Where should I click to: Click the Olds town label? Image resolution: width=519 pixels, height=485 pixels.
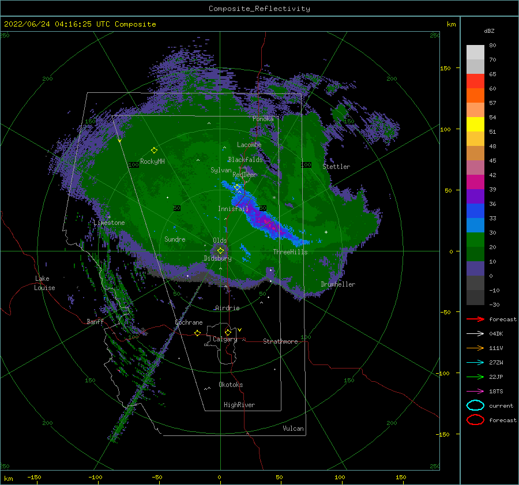(220, 240)
